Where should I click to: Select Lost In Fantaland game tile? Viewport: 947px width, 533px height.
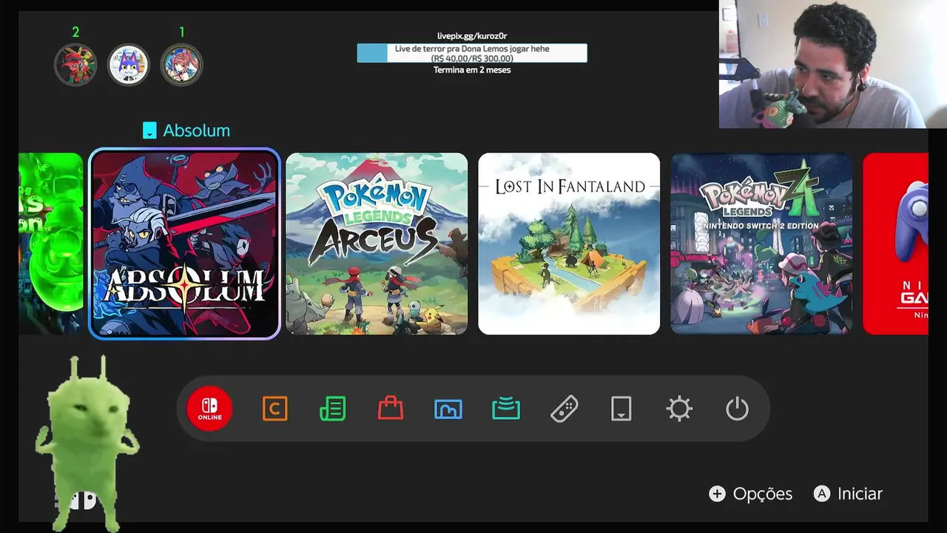(569, 244)
